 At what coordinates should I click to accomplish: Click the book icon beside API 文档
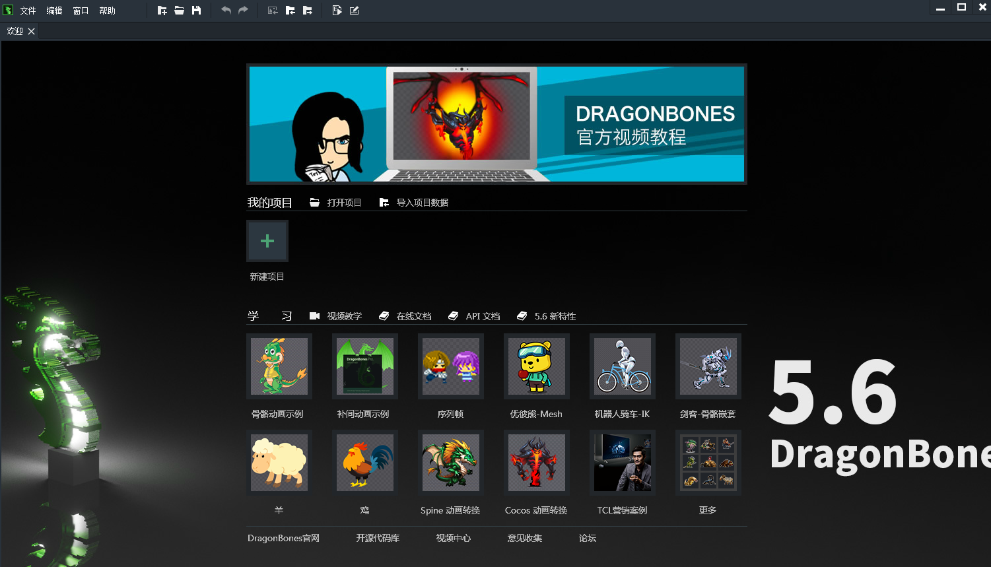pos(454,316)
